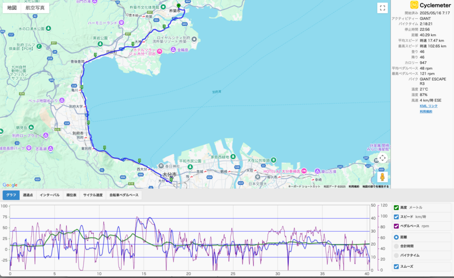Click the 大在公共埠頭 pin
454x278 pixels.
click(x=274, y=159)
